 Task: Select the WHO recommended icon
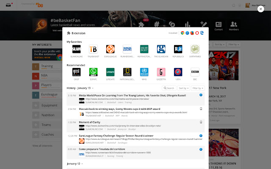[x=144, y=72]
